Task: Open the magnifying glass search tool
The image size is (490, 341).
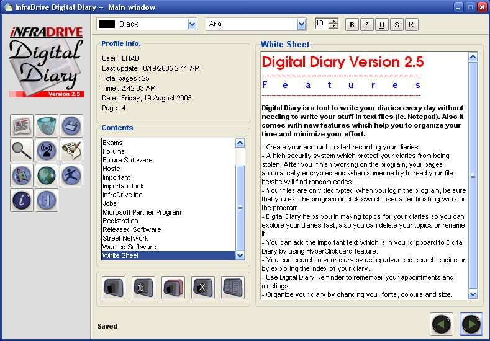Action: point(22,151)
